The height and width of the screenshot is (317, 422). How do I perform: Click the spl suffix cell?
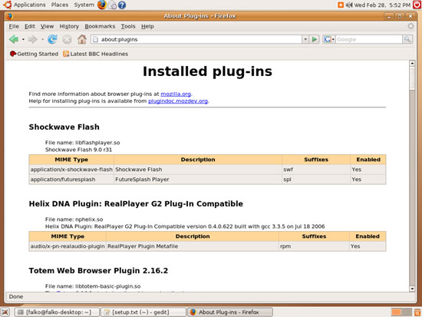pyautogui.click(x=316, y=180)
